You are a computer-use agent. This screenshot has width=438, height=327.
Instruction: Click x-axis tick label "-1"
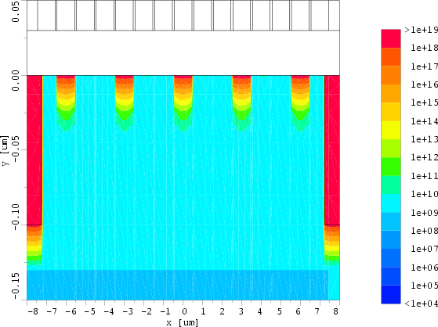(x=165, y=311)
